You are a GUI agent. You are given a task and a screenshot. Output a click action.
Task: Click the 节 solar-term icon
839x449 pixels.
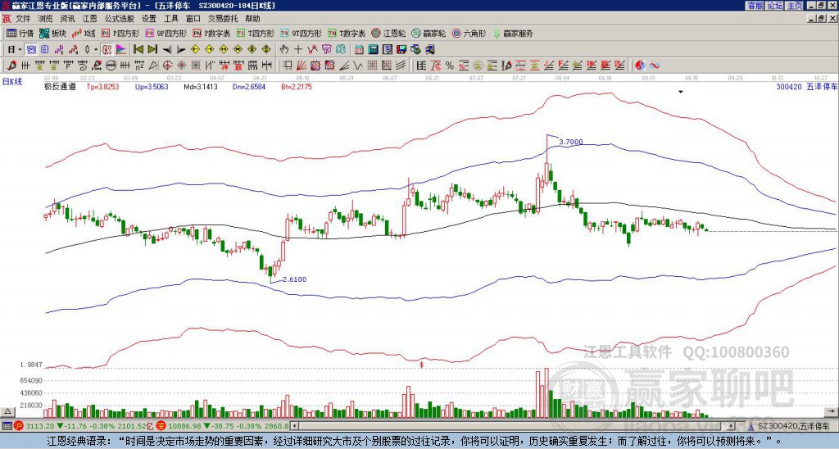coord(326,50)
